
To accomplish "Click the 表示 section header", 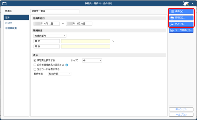I will point(99,55).
